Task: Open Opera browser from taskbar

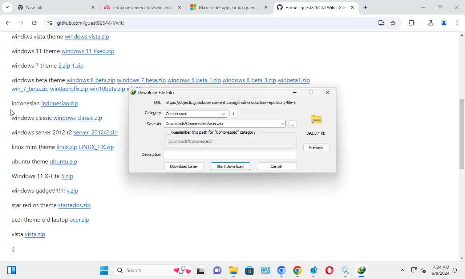Action: point(329,270)
